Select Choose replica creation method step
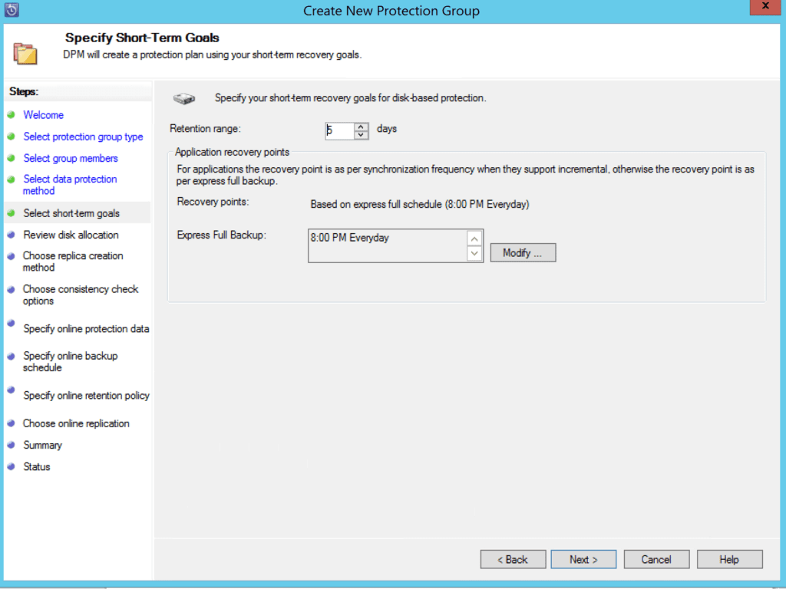This screenshot has width=786, height=589. click(x=73, y=262)
